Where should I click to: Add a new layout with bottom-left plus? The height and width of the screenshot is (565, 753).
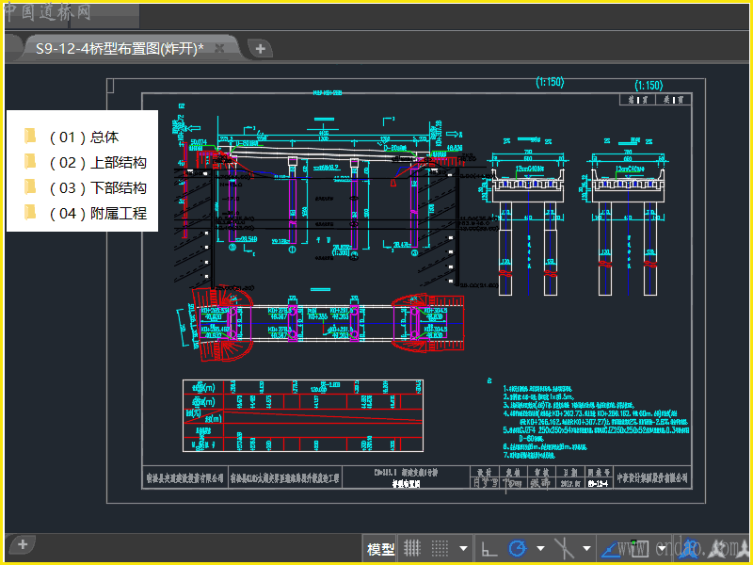pyautogui.click(x=23, y=544)
